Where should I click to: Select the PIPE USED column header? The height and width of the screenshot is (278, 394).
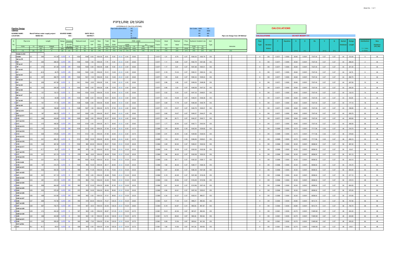pos(136,41)
